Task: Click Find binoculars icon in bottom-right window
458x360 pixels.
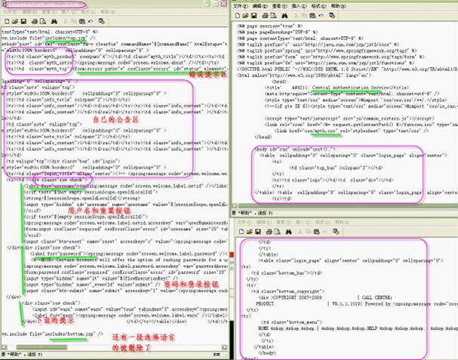Action: click(x=288, y=232)
